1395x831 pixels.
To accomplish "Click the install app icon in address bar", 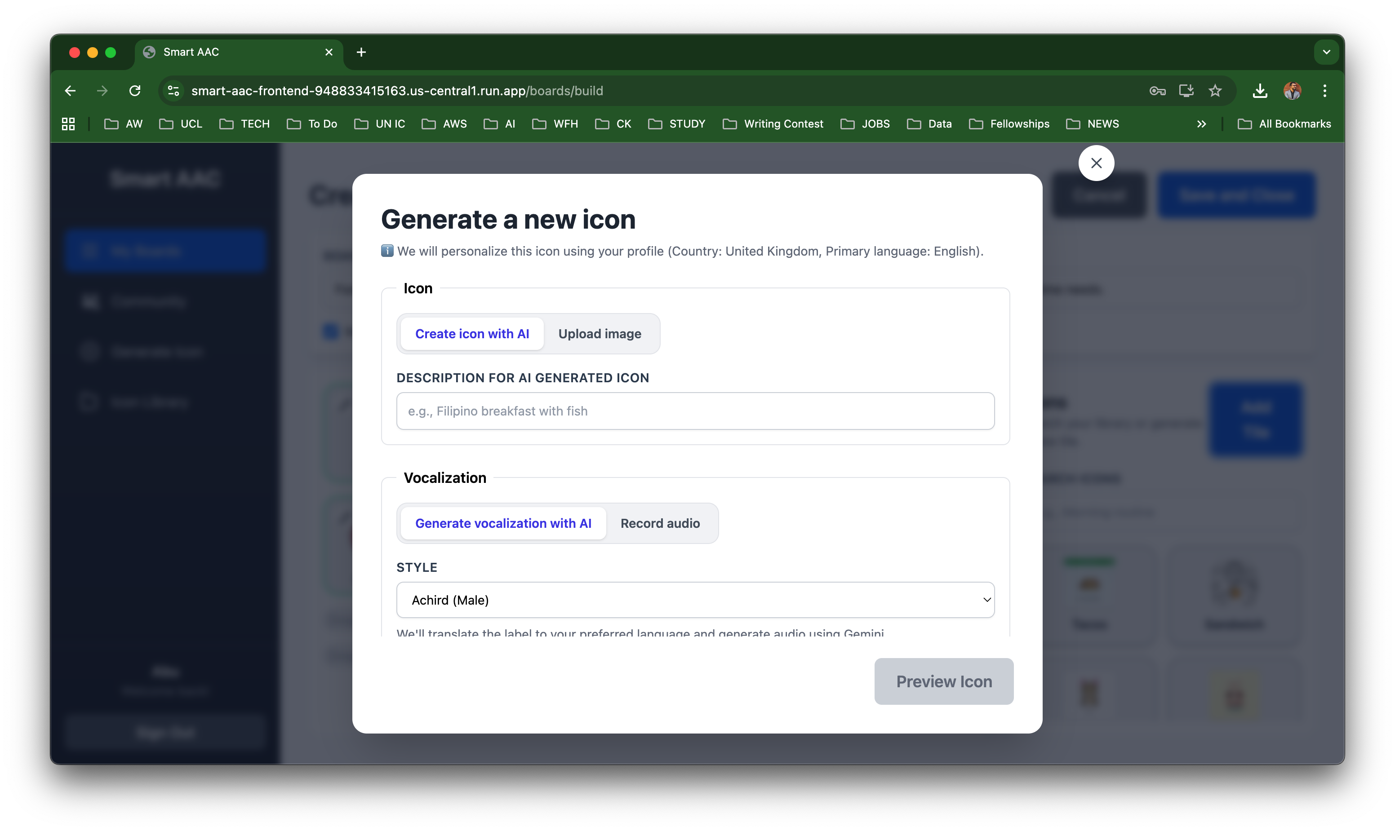I will click(x=1186, y=91).
